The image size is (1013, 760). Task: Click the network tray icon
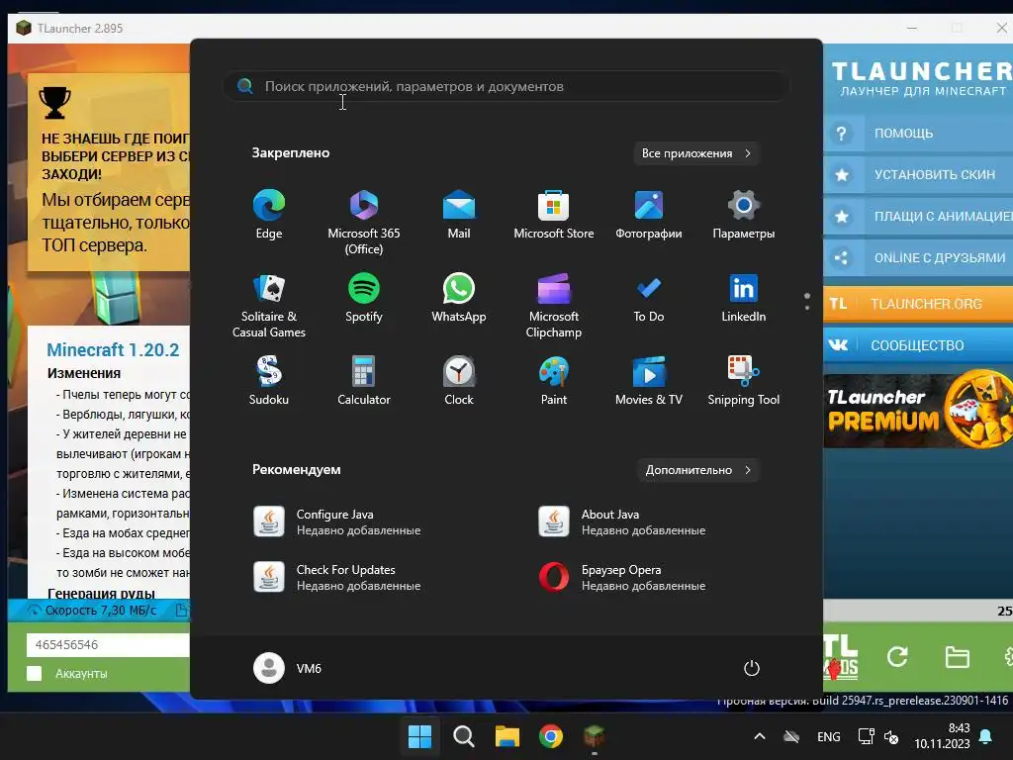click(x=866, y=736)
